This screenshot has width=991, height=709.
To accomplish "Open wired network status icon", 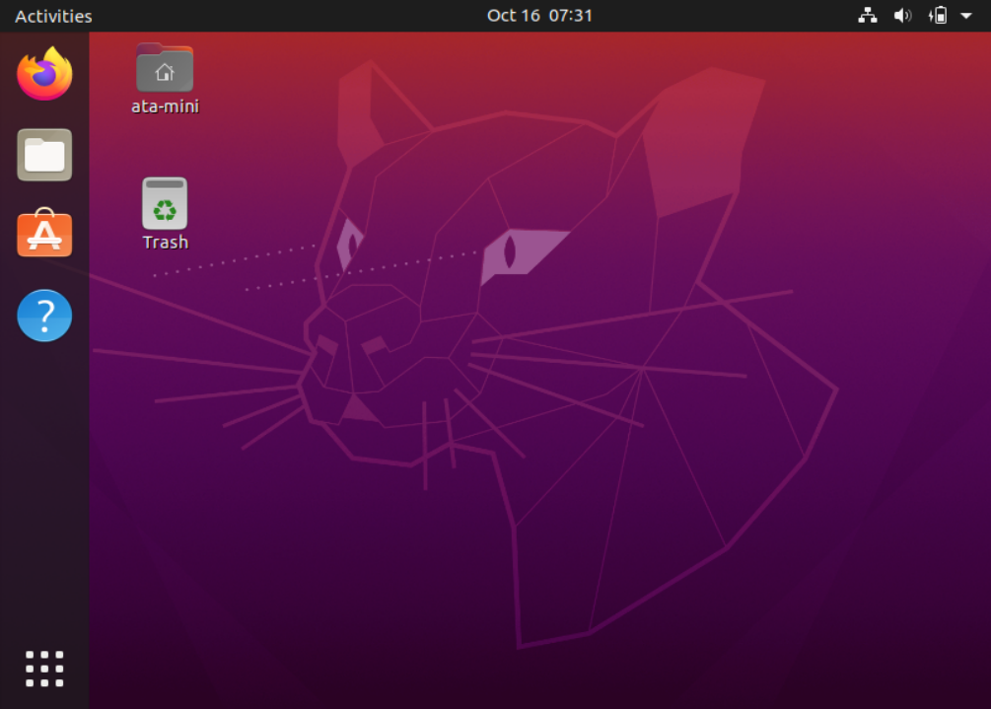I will click(x=867, y=15).
